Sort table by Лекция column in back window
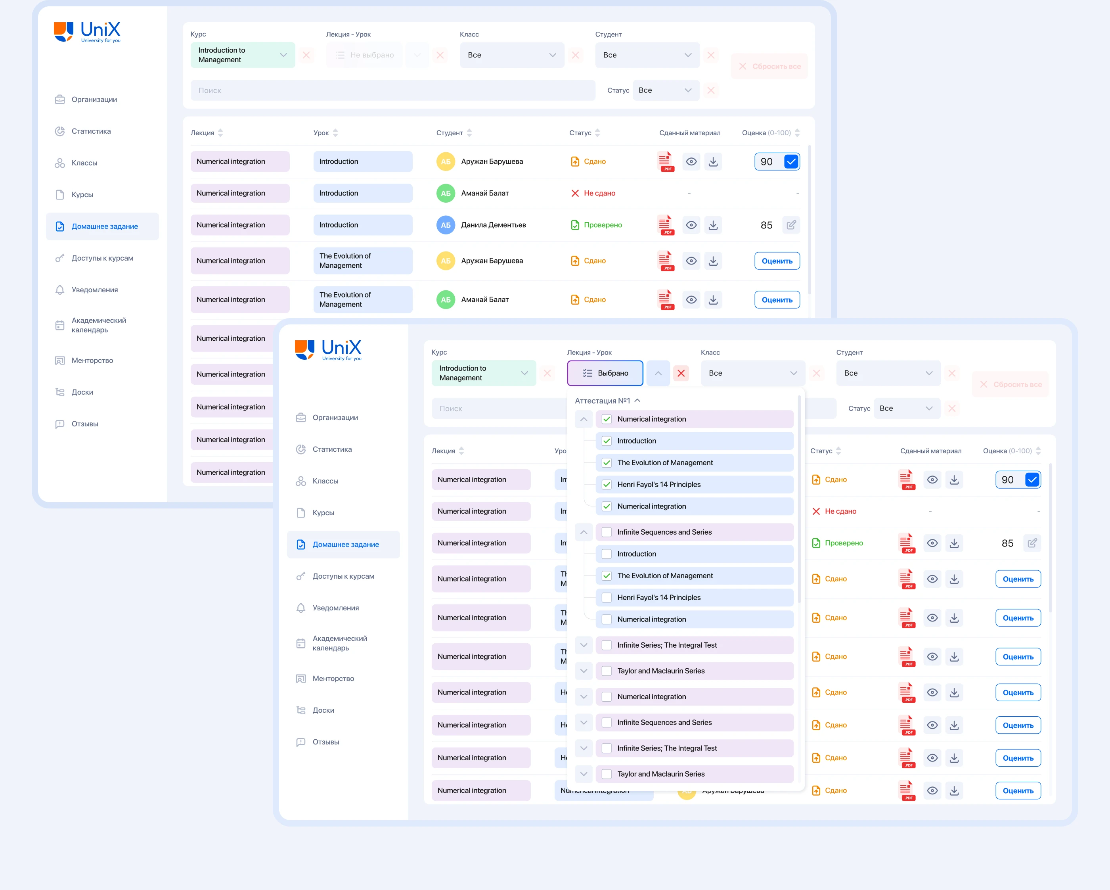The image size is (1110, 890). click(220, 133)
